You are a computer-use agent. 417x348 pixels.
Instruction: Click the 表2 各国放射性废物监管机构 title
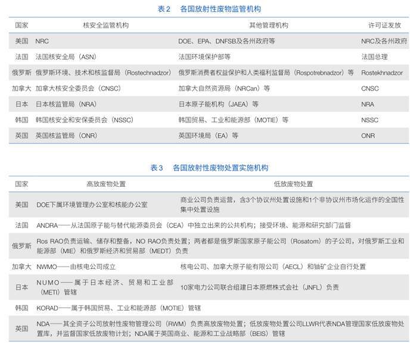pyautogui.click(x=208, y=10)
